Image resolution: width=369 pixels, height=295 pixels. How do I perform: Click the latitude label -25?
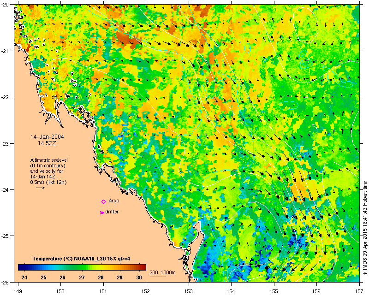(x=5, y=236)
